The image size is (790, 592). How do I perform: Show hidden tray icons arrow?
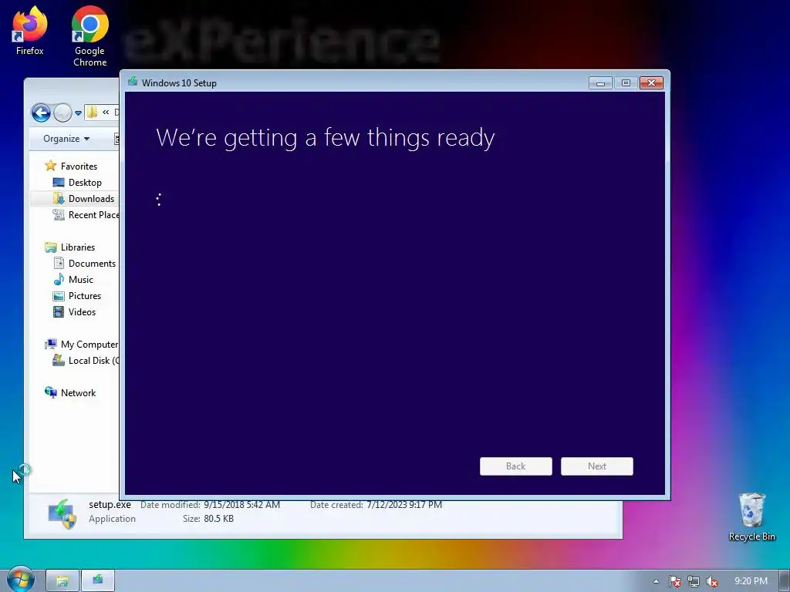[x=656, y=581]
